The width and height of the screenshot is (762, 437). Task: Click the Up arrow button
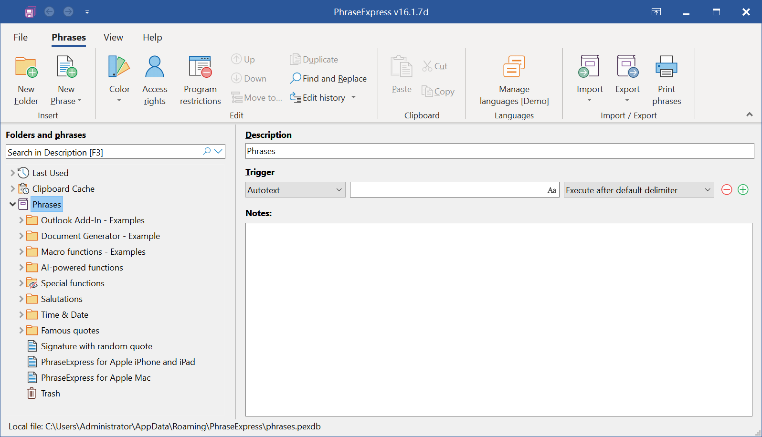coord(243,59)
